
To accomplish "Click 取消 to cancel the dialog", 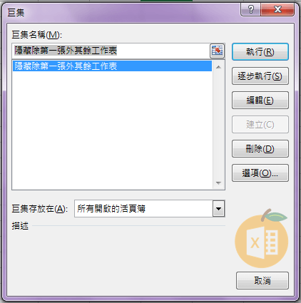I will tap(262, 281).
